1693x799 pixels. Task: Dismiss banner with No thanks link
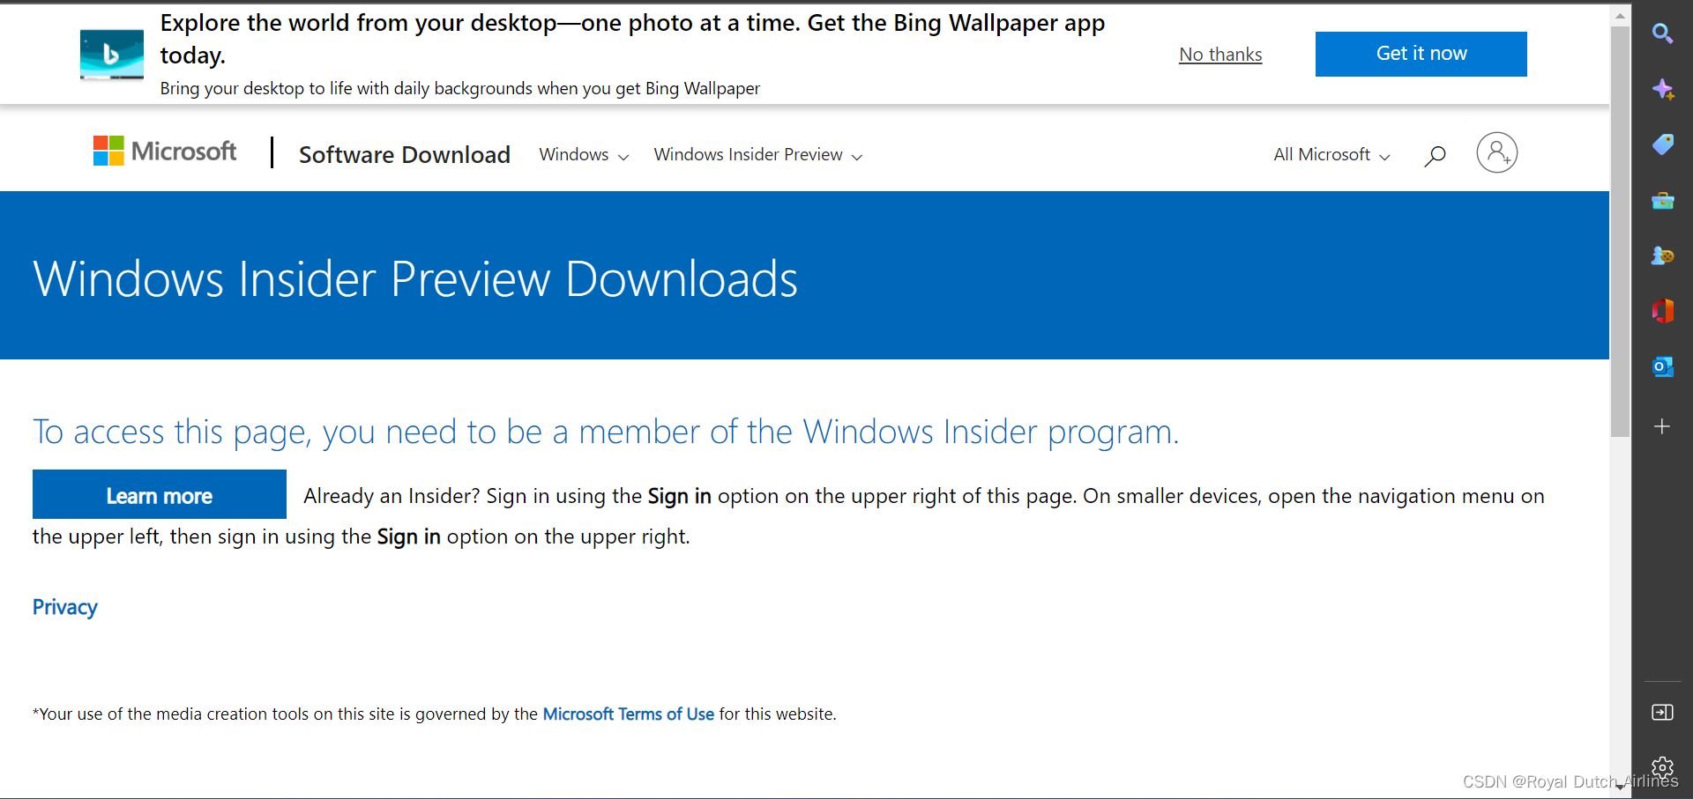pos(1220,55)
